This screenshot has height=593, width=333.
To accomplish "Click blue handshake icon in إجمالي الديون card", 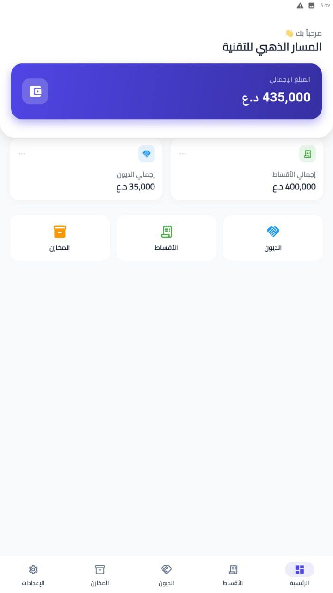I will (x=147, y=154).
